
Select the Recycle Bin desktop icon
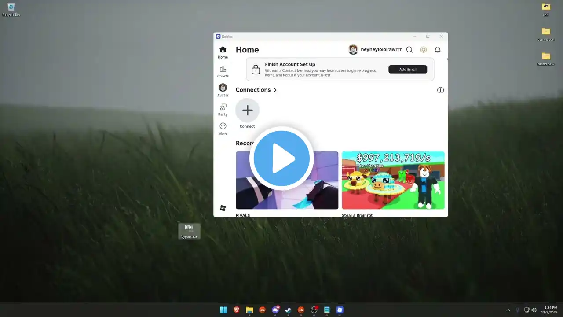click(x=11, y=9)
